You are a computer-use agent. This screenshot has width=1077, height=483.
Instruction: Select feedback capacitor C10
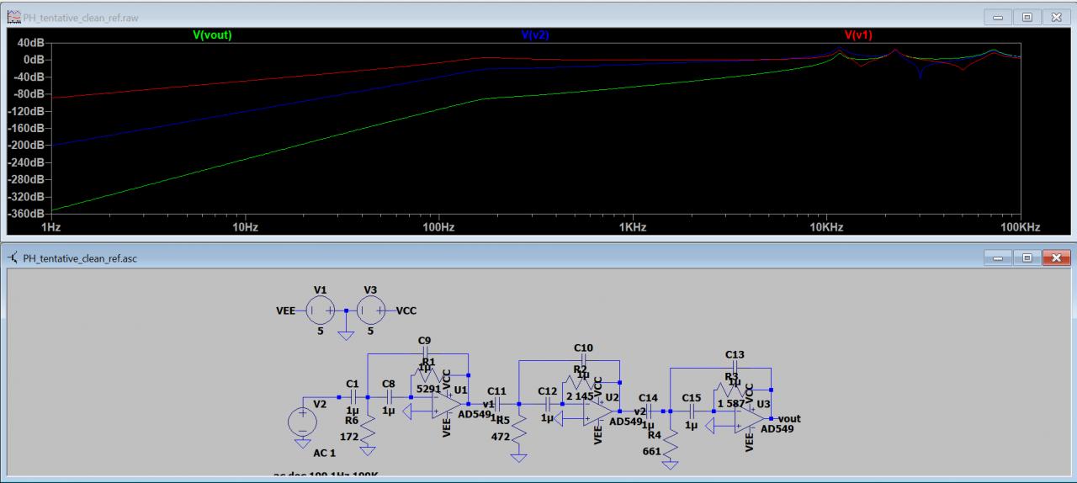(x=583, y=361)
